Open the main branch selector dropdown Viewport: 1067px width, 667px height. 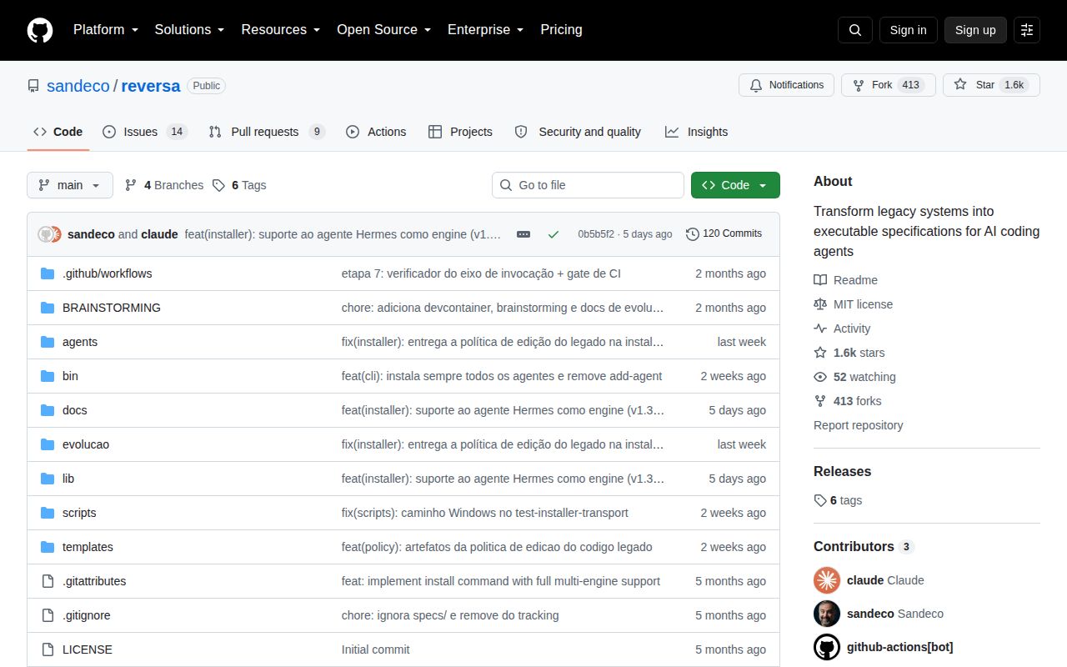coord(70,185)
